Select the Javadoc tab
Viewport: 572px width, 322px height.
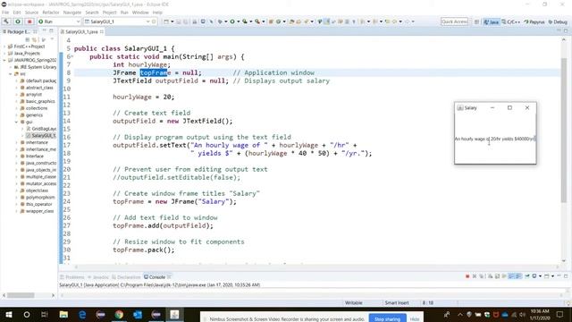pos(98,277)
